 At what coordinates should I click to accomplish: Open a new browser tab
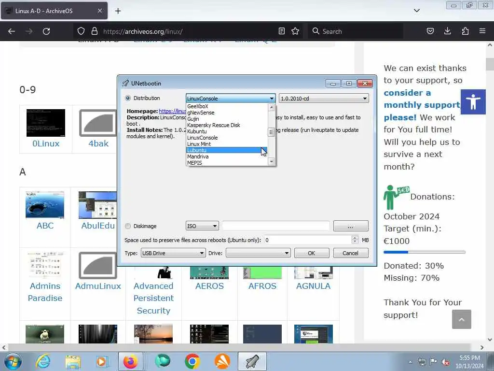tap(118, 11)
